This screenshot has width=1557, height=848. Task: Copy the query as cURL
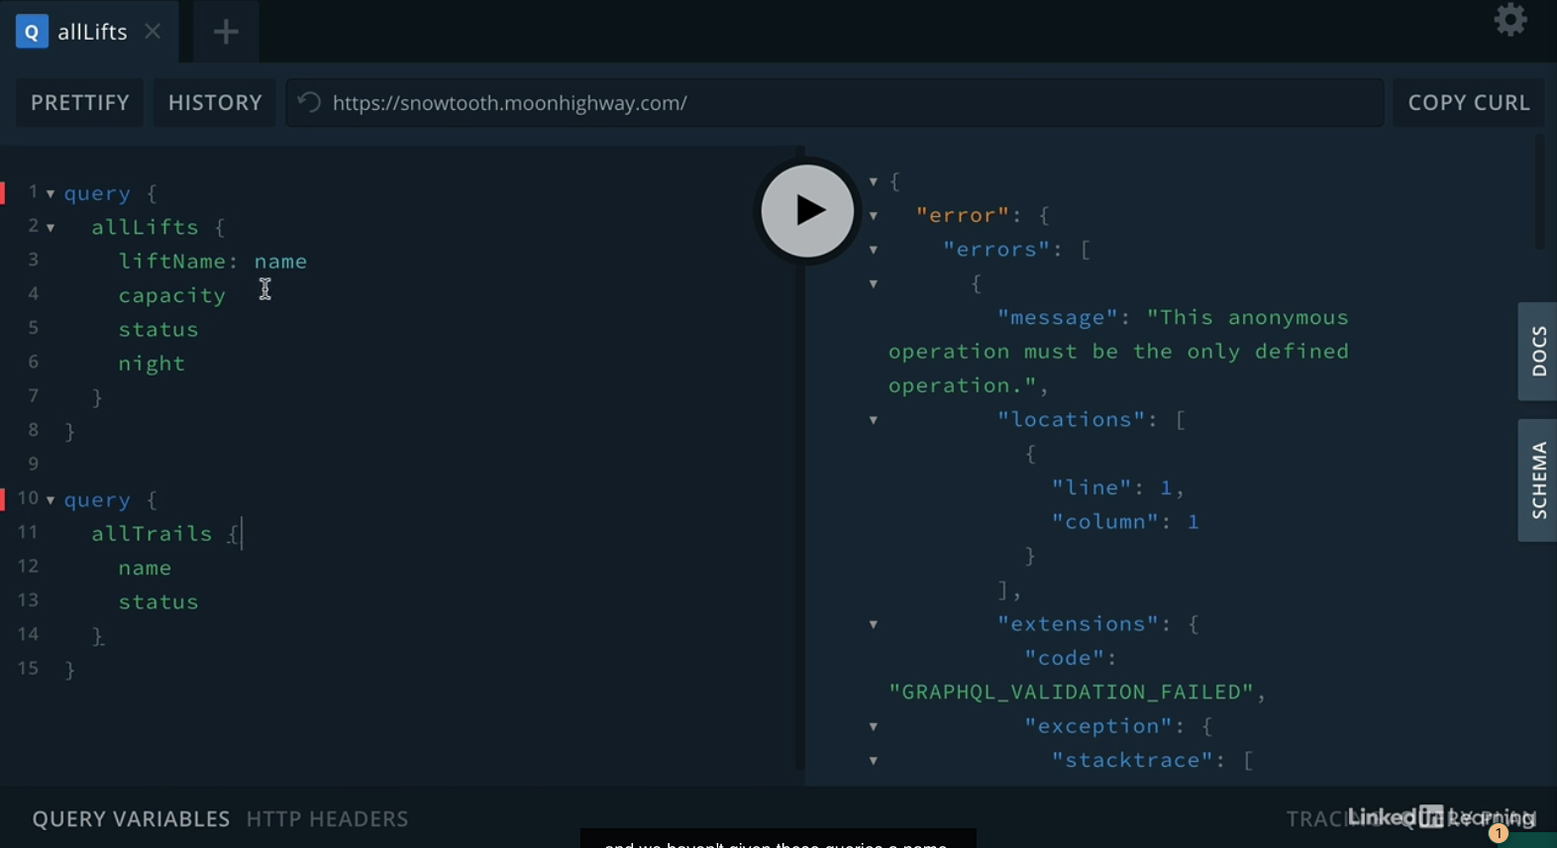click(x=1469, y=103)
